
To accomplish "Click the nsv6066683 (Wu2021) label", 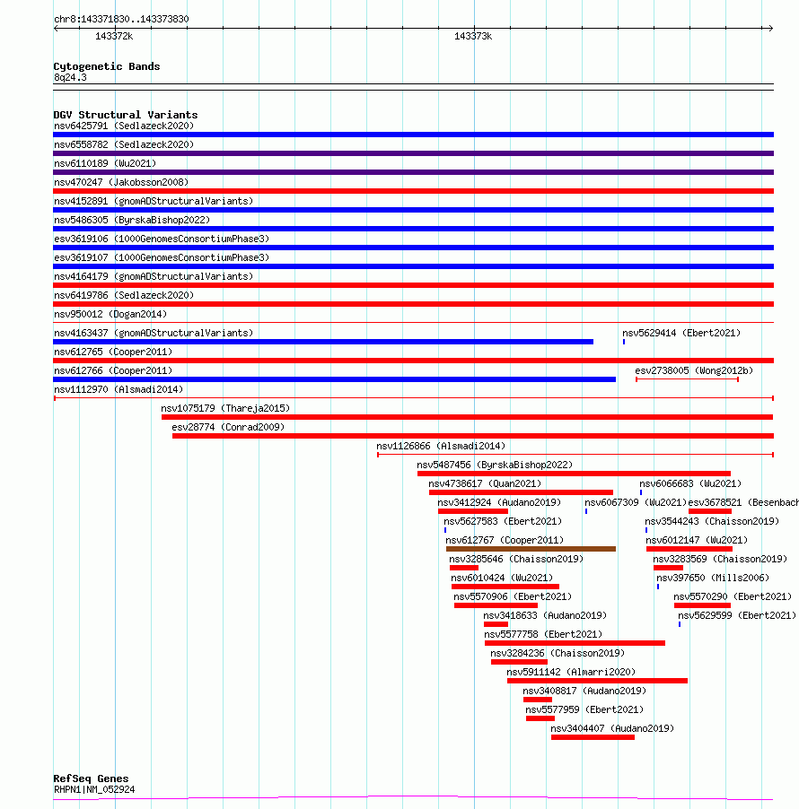I will tap(690, 484).
